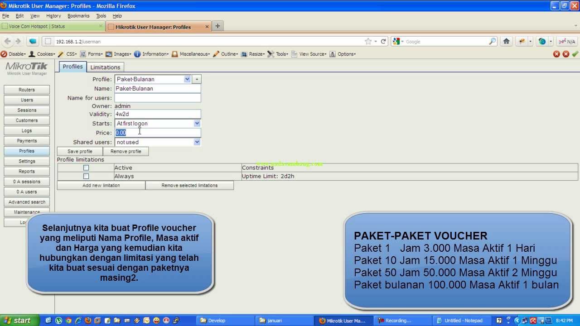
Task: Open the Forms menu in Web Developer toolbar
Action: [x=92, y=54]
